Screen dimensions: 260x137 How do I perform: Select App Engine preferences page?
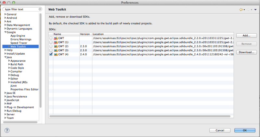pos(18,36)
